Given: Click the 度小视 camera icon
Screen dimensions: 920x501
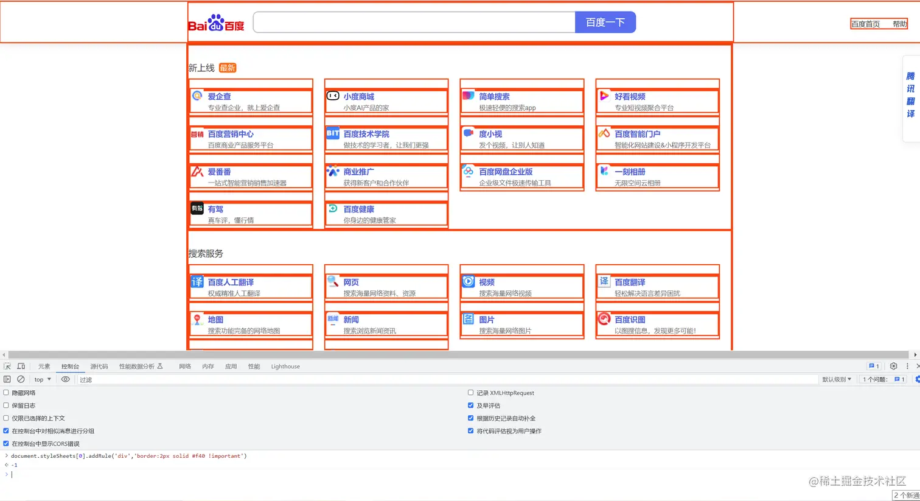Looking at the screenshot, I should 468,133.
